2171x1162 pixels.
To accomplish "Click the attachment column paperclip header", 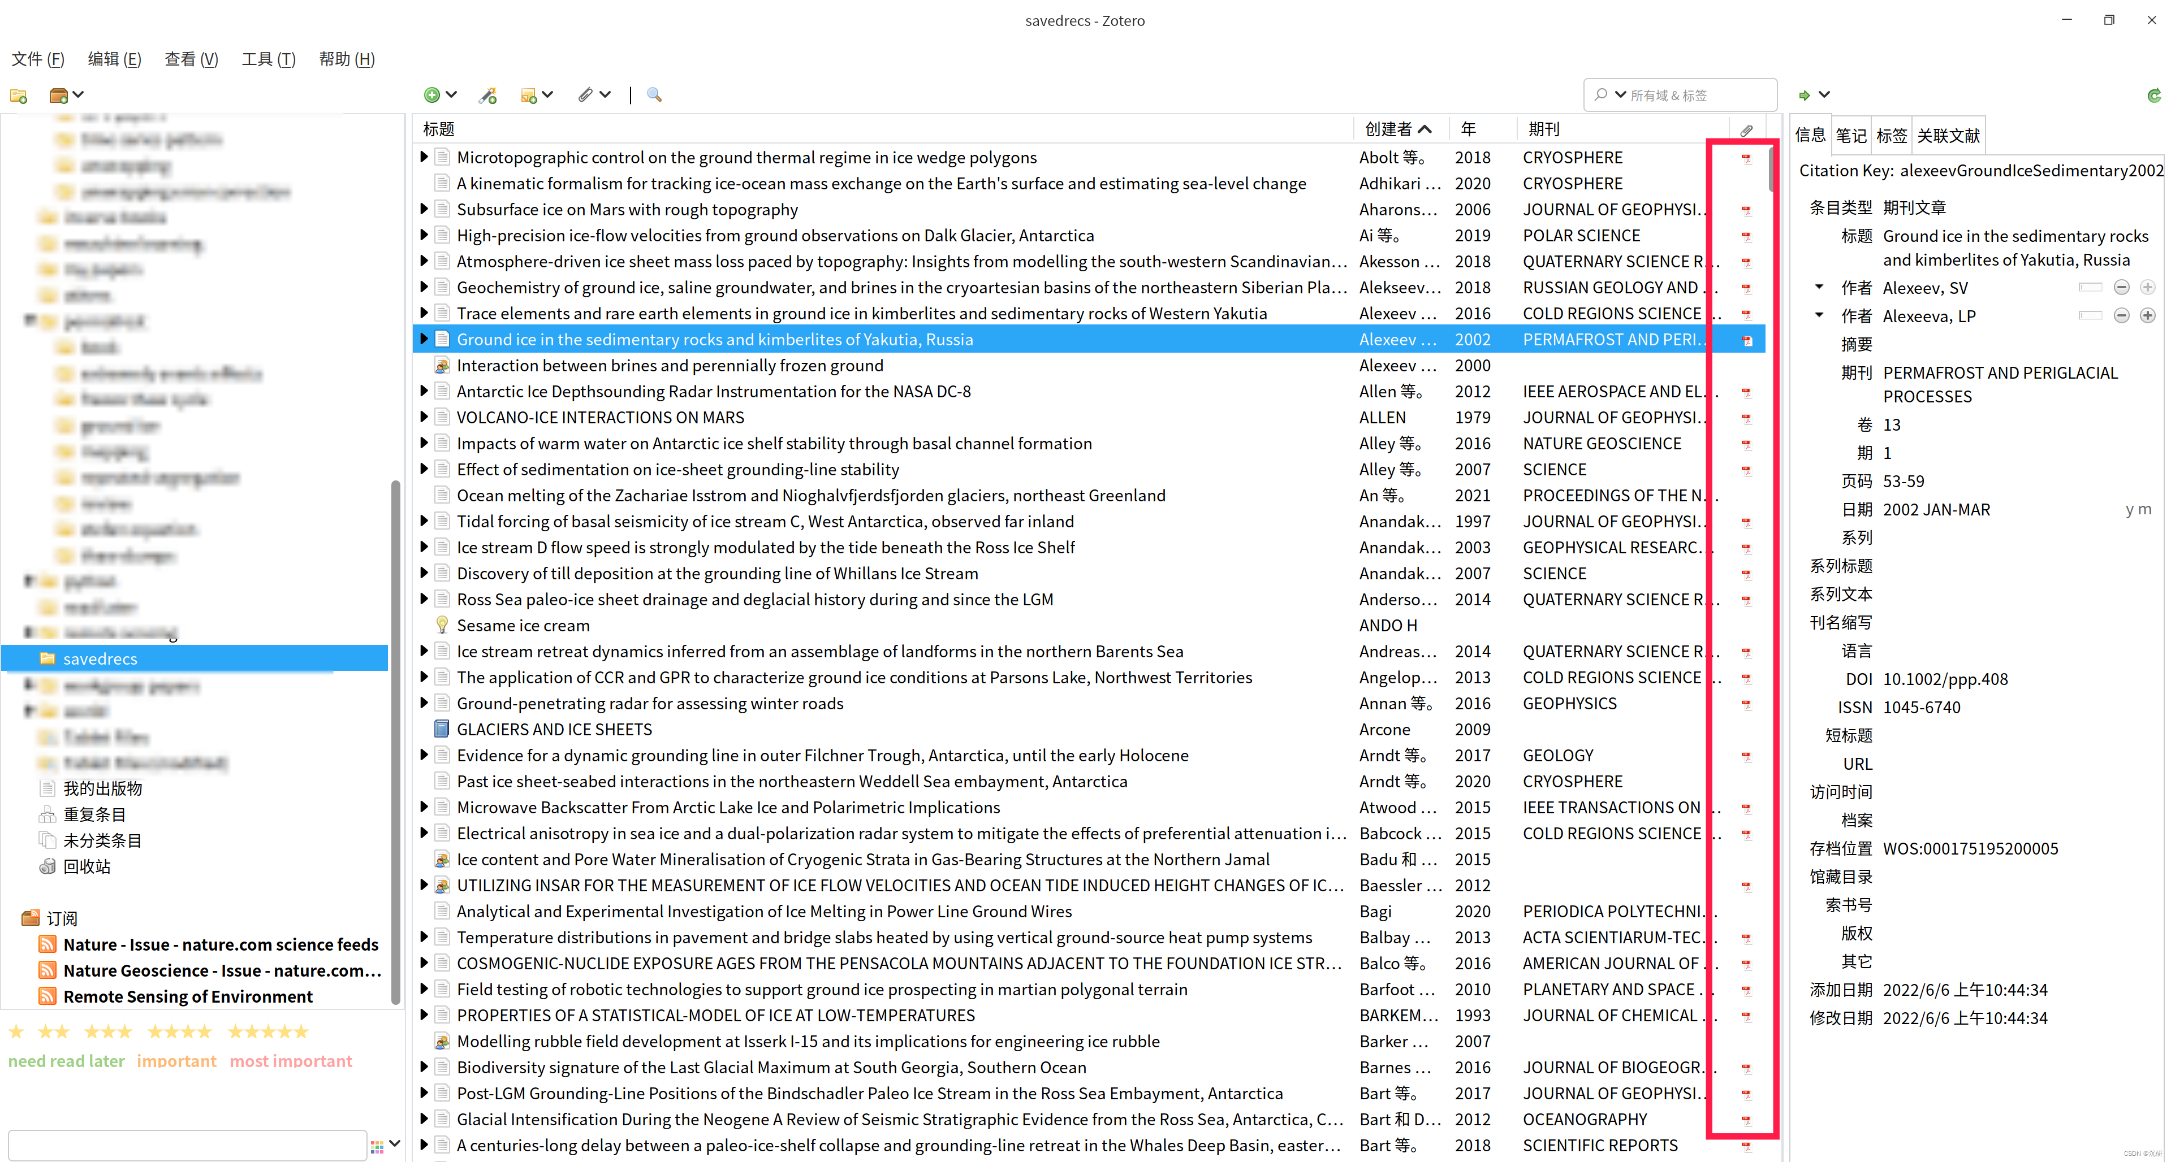I will coord(1746,129).
